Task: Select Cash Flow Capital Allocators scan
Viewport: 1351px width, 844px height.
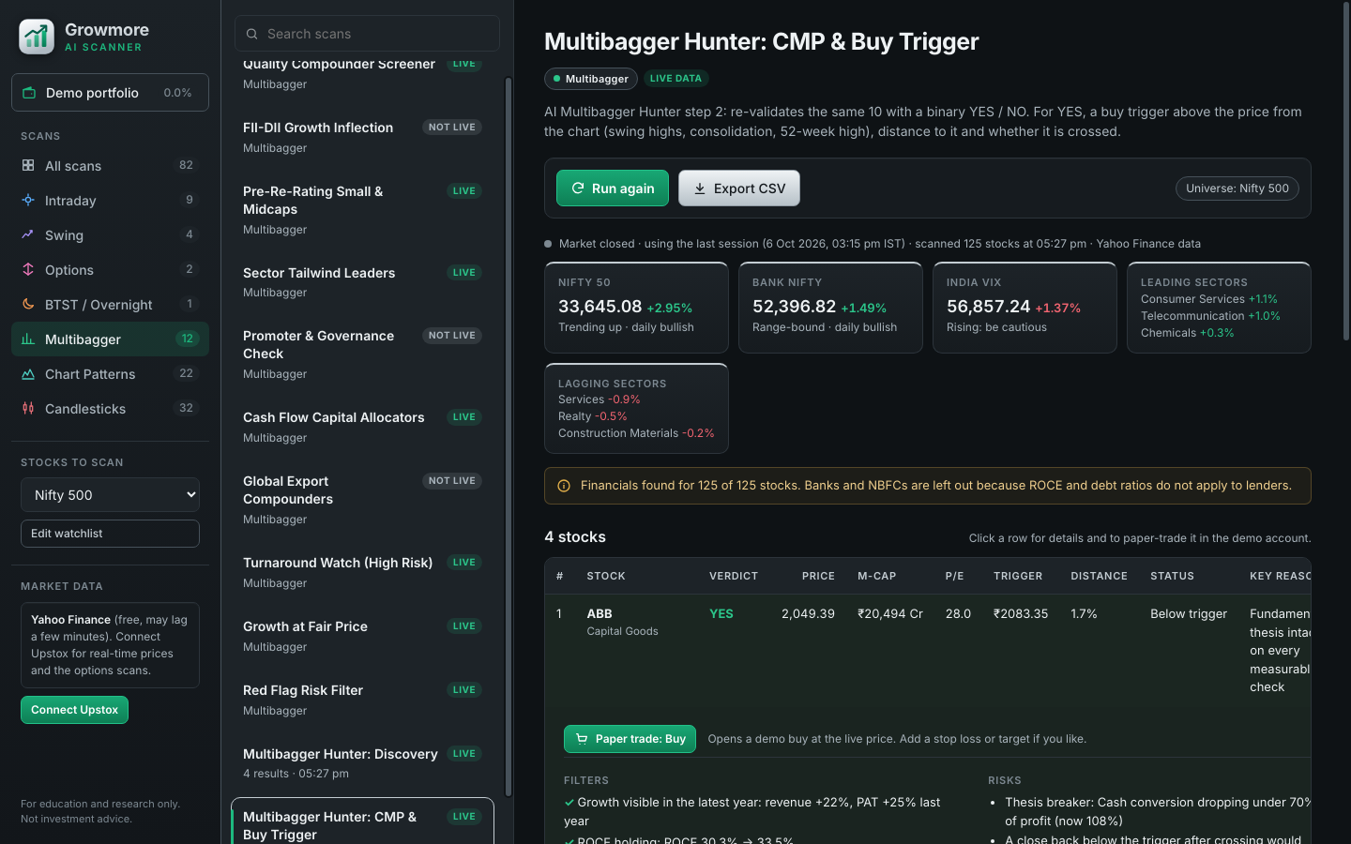Action: (x=362, y=427)
